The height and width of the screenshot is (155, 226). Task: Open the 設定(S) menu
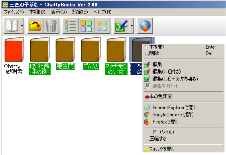coord(80,12)
